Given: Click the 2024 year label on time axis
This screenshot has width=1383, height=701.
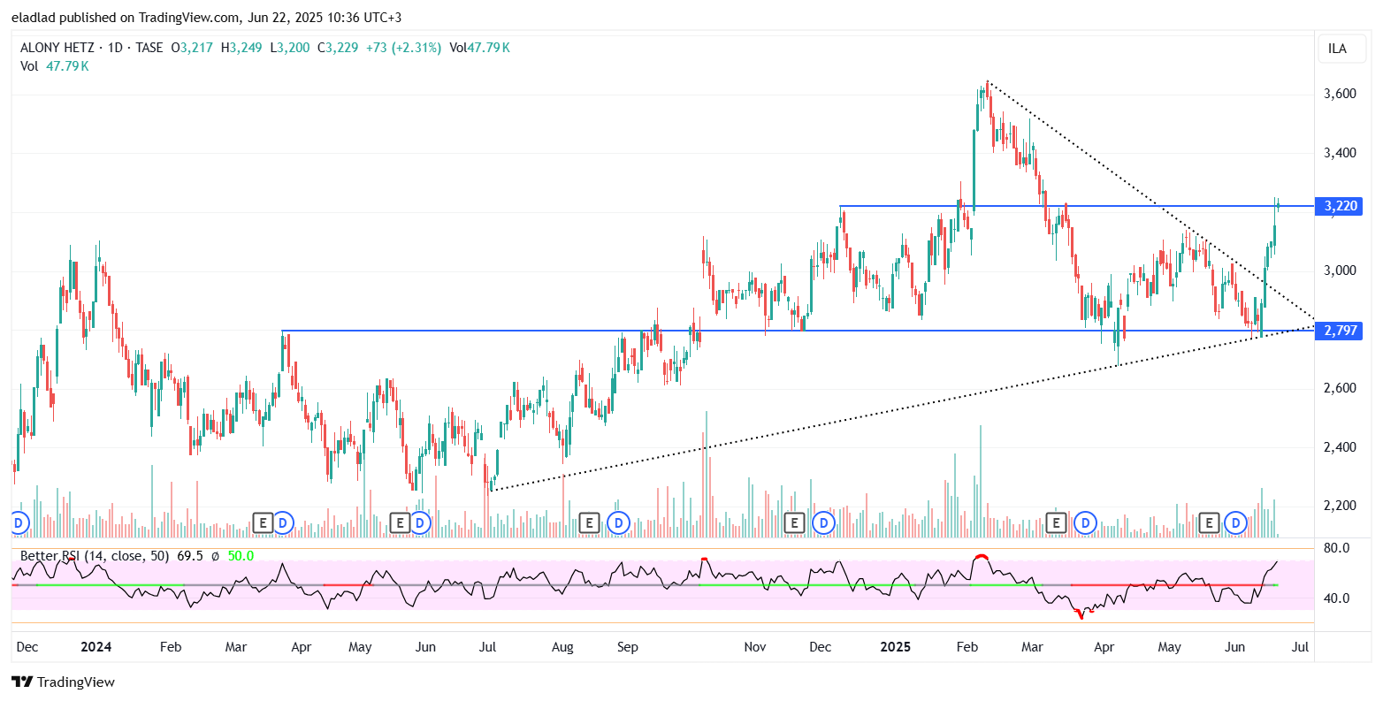Looking at the screenshot, I should point(96,647).
